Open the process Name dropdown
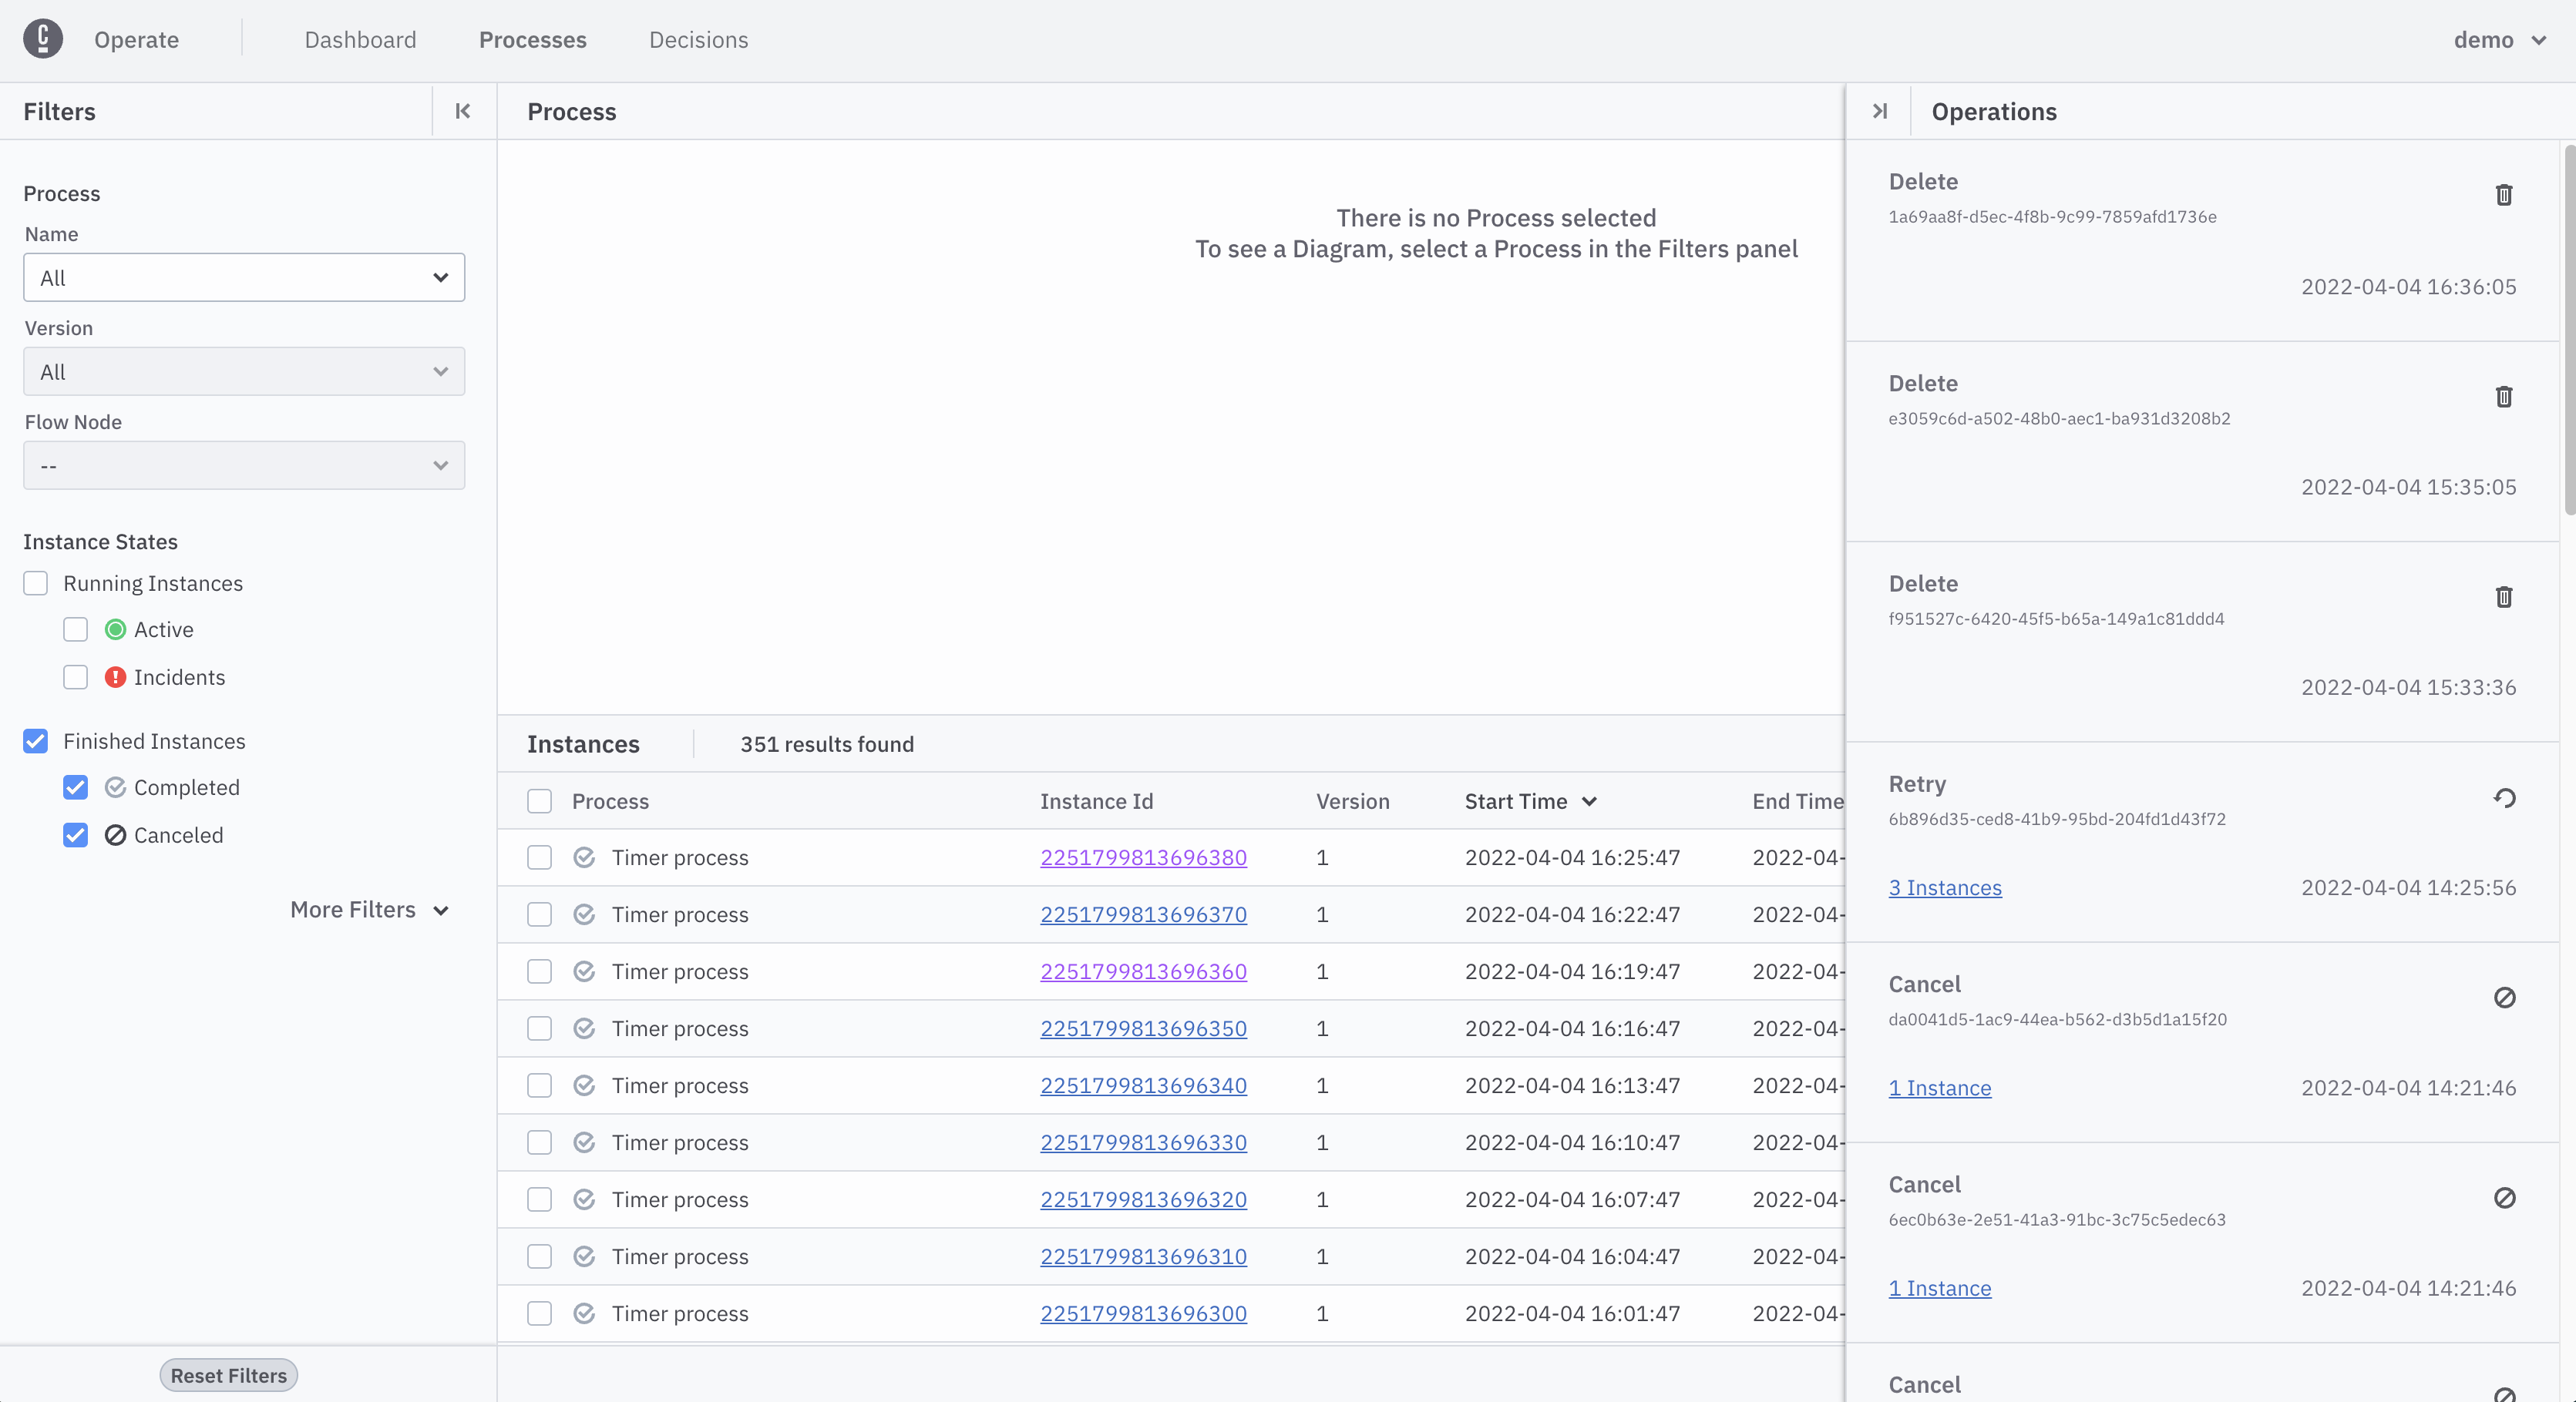The height and width of the screenshot is (1402, 2576). tap(244, 278)
